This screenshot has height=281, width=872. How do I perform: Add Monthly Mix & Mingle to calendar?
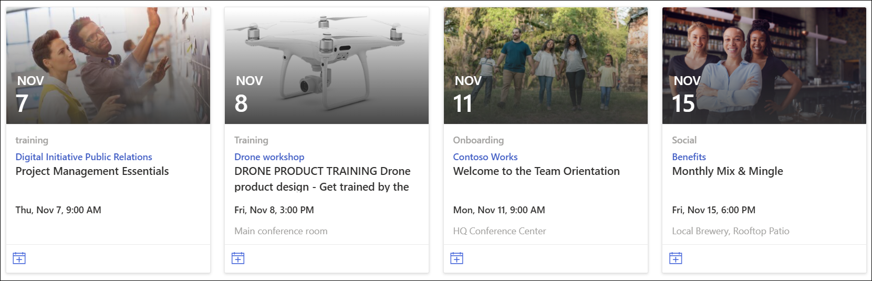[676, 258]
